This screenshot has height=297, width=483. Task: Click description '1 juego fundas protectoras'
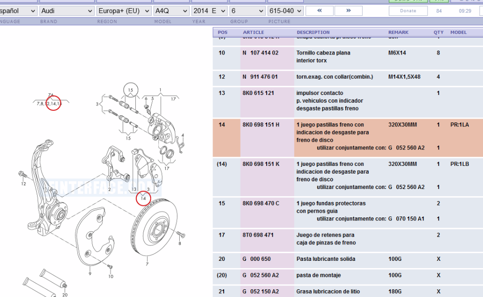point(331,203)
